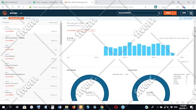Open the date range filter
Screen dimensions: 196x110
click(x=188, y=18)
